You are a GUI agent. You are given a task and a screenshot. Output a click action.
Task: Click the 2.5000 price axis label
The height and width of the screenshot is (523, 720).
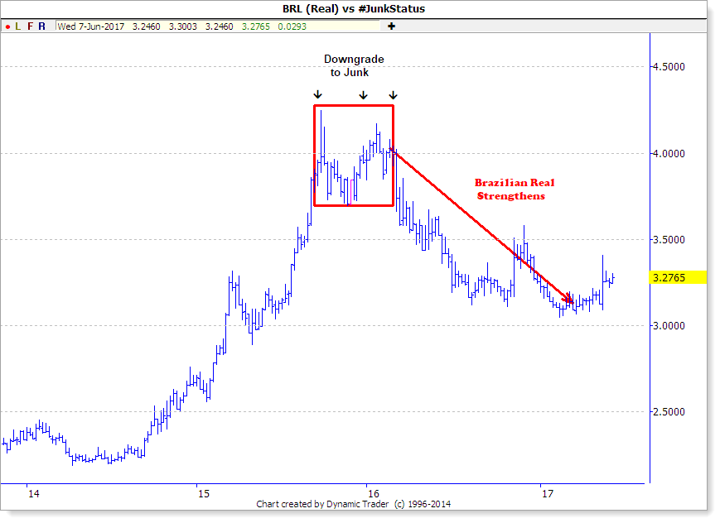tap(669, 412)
